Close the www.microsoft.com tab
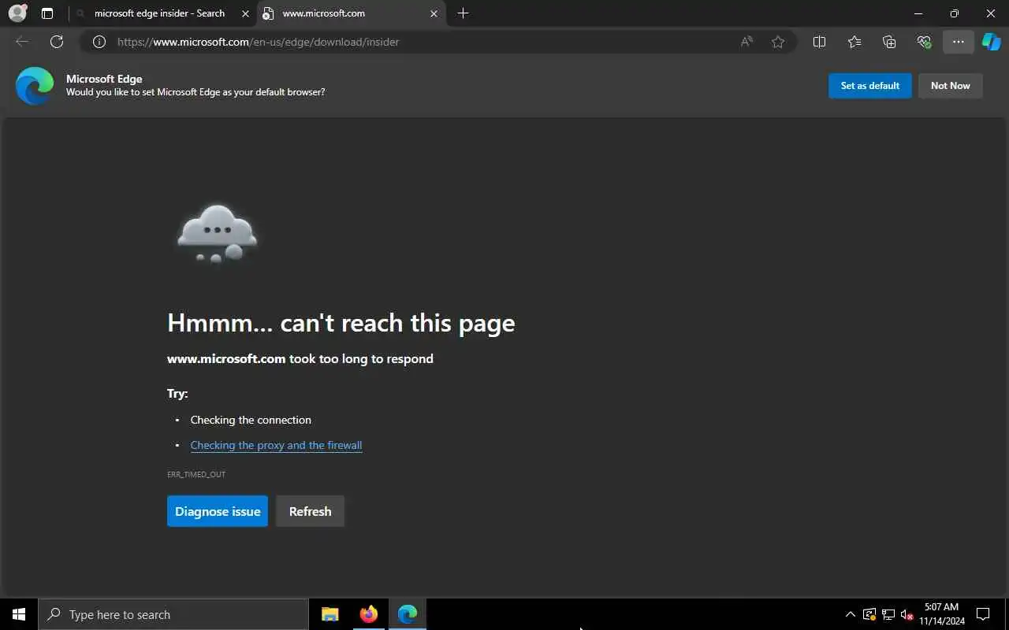Screen dimensions: 1009x630 tap(434, 13)
